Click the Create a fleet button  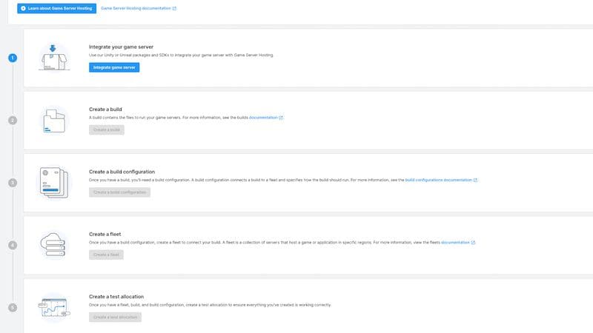[x=106, y=255]
